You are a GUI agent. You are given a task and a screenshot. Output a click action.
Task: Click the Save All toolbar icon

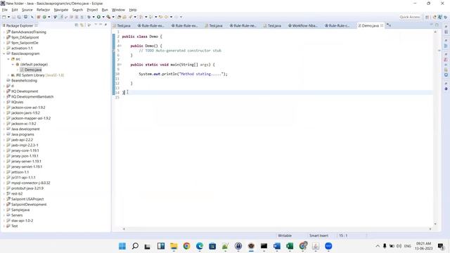tap(19, 17)
